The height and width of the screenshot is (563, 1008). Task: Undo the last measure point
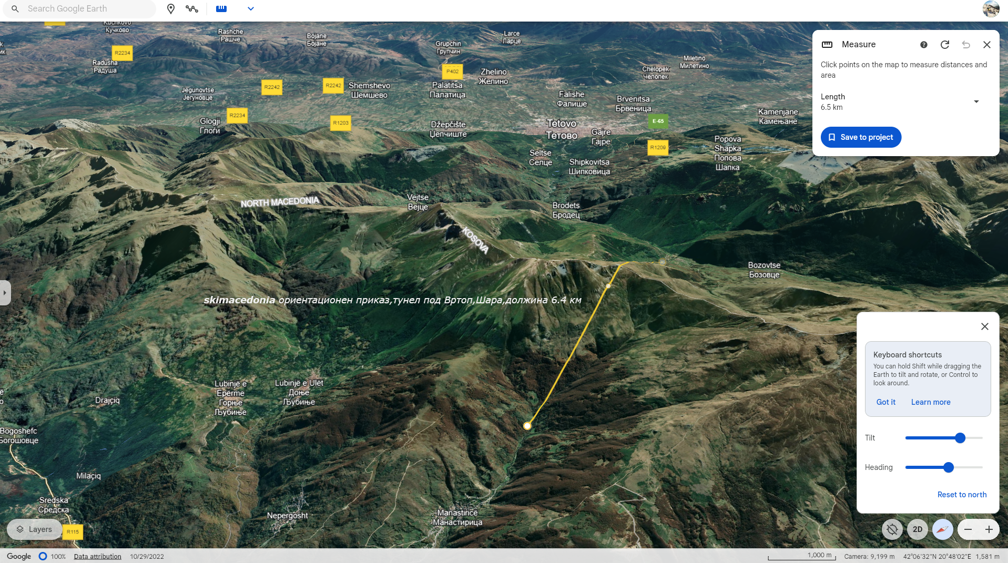966,45
